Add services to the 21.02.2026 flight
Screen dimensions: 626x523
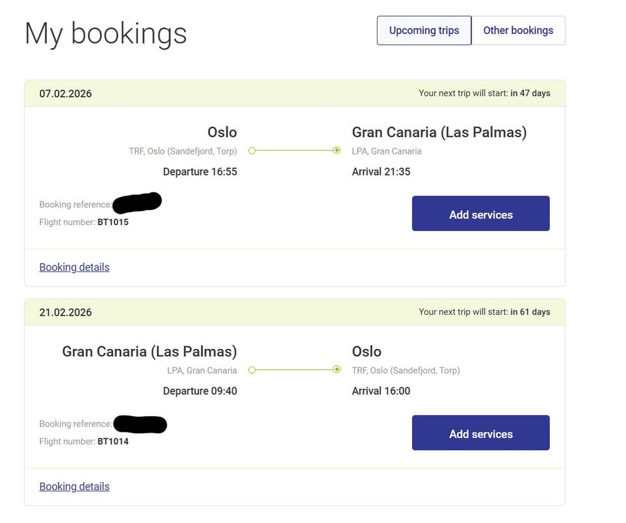(481, 433)
